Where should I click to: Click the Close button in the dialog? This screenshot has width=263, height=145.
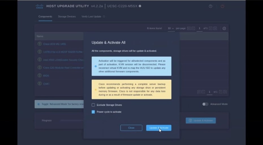131,128
